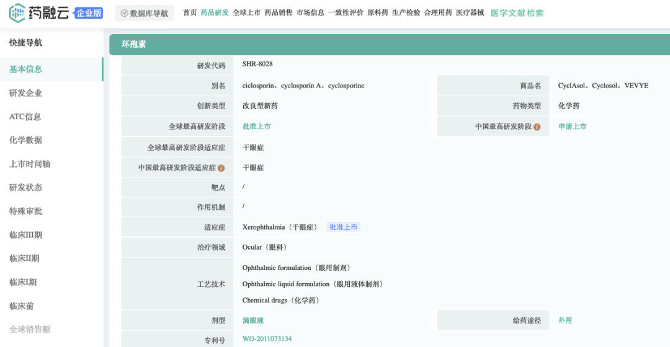Click the 滴眼液 dosage form link
Viewport: 670px width, 347px height.
coord(252,320)
